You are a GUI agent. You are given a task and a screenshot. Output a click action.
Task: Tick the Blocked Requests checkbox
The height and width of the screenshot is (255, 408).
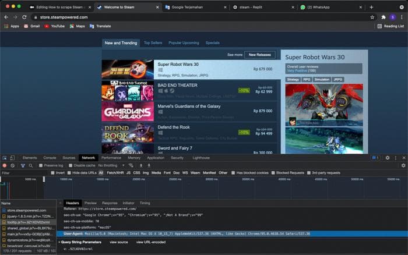(273, 173)
